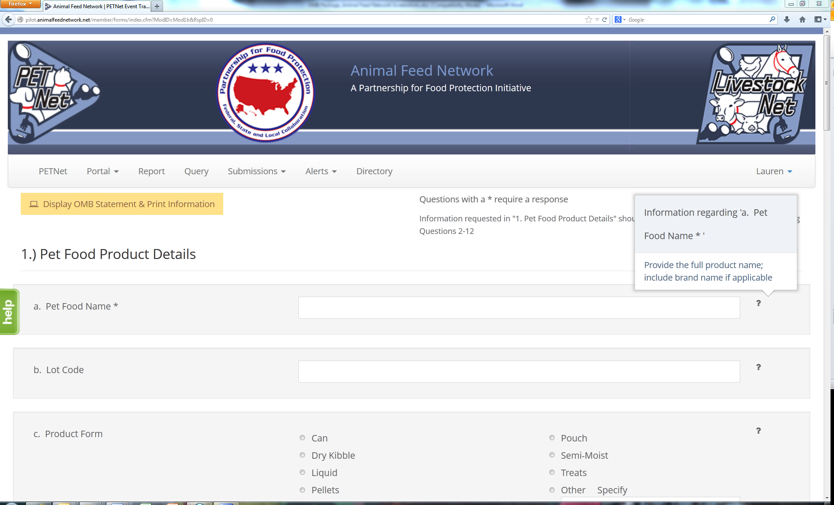Viewport: 834px width, 505px height.
Task: Click the browser back arrow
Action: [8, 19]
